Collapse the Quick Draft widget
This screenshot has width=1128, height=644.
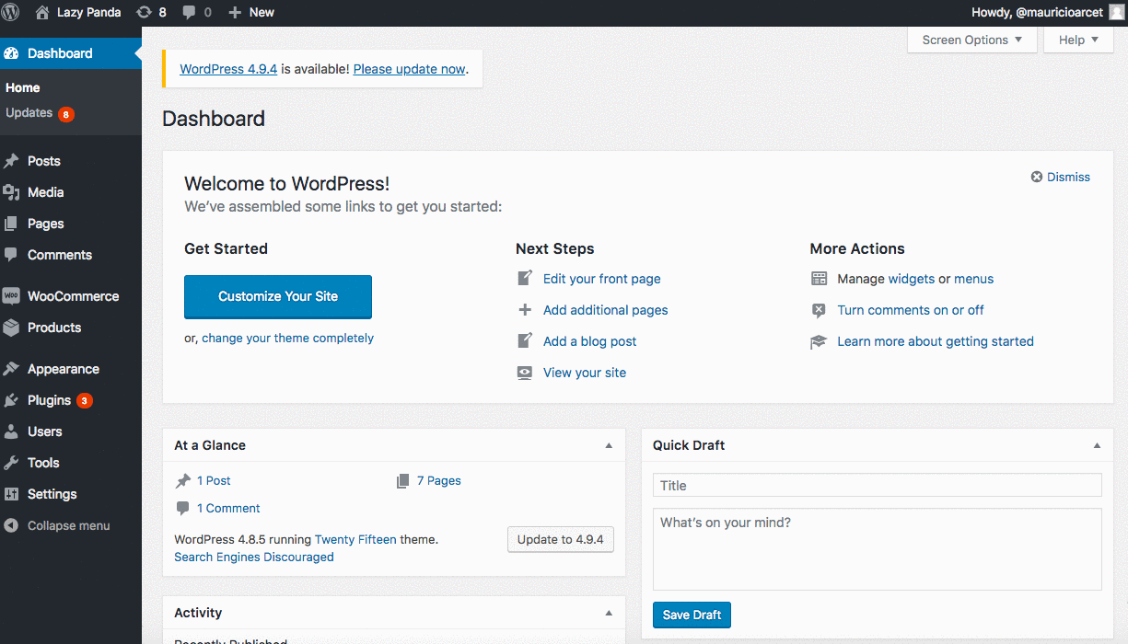pos(1097,445)
